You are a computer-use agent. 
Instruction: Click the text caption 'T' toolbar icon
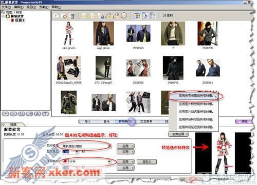point(56,16)
